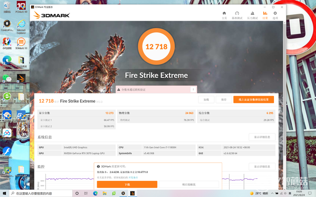Open the Home tab house icon
316x197 pixels.
[224, 15]
